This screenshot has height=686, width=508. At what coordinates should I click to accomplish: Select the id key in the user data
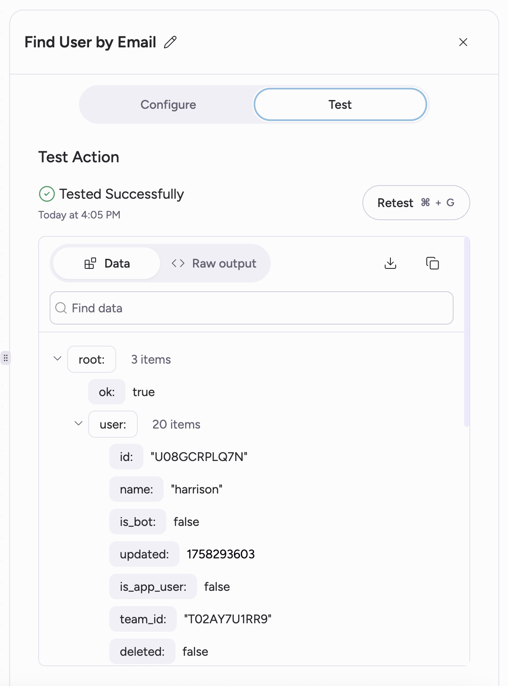[126, 457]
